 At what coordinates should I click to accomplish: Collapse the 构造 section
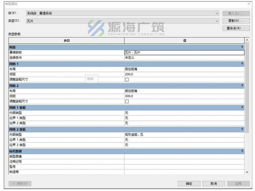pyautogui.click(x=242, y=47)
